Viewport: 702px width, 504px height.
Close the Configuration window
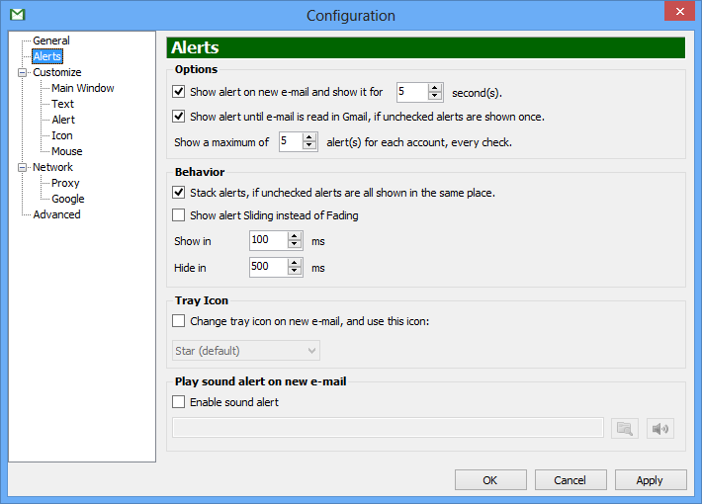click(x=679, y=11)
